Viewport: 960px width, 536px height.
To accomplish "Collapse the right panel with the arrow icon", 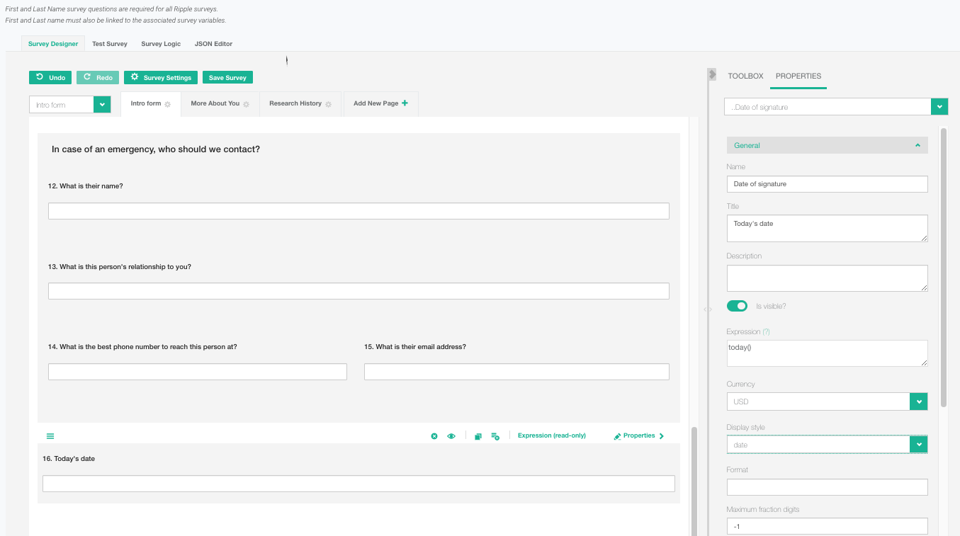I will click(x=712, y=74).
